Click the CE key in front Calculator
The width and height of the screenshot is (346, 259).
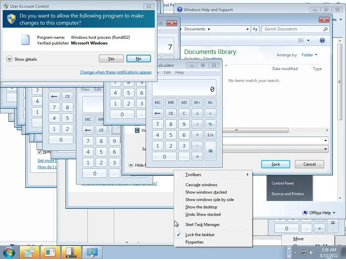[x=171, y=113]
